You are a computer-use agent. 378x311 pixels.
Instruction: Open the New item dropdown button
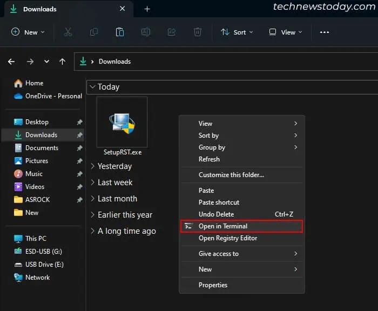(x=28, y=32)
